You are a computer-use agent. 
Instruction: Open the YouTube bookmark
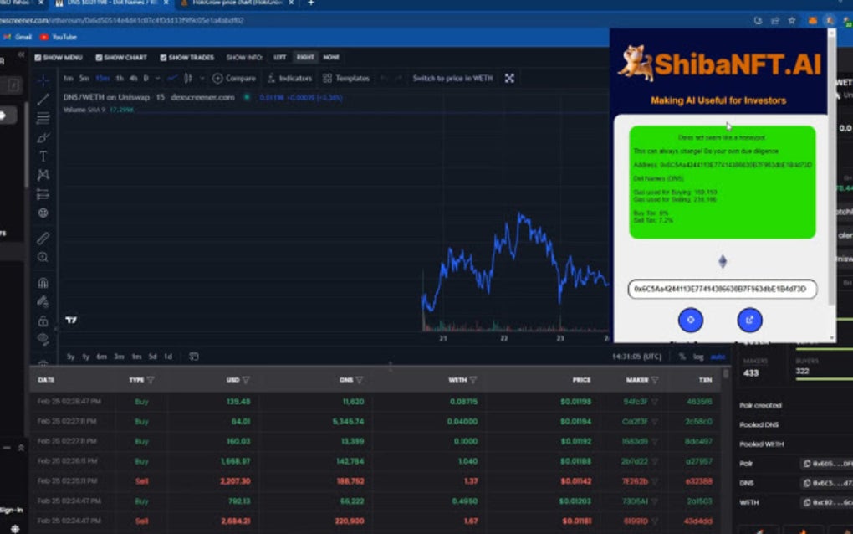59,37
